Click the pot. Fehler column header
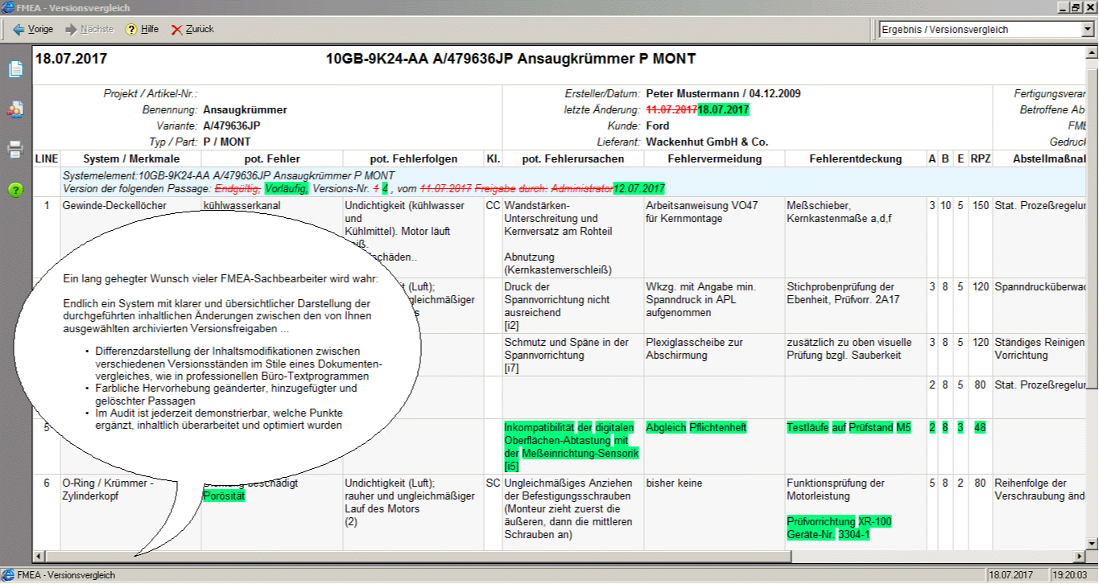This screenshot has height=584, width=1099. [272, 159]
